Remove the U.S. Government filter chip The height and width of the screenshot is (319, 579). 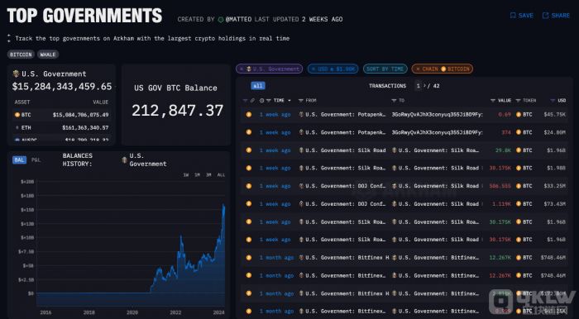[x=242, y=69]
